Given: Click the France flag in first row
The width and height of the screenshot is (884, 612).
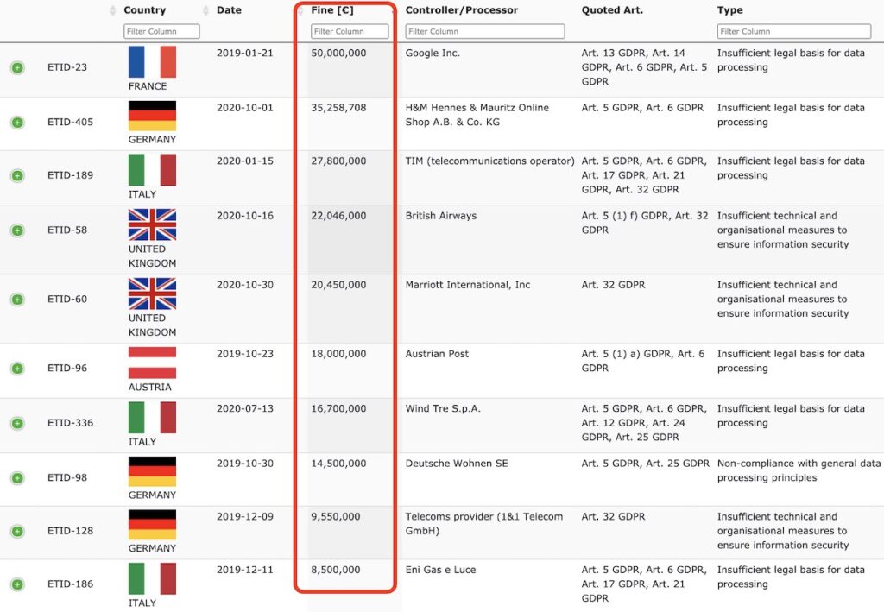Looking at the screenshot, I should pyautogui.click(x=152, y=62).
